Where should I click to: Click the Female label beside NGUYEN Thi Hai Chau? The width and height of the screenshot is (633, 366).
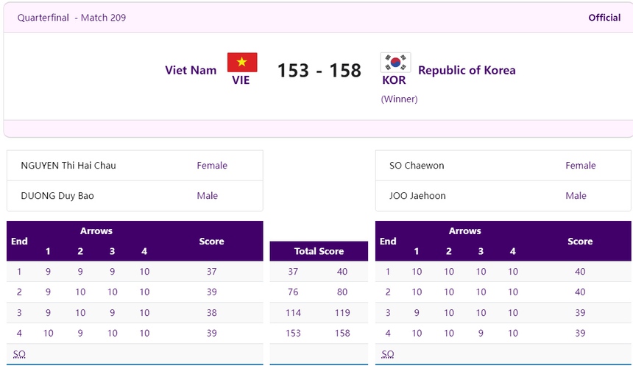click(x=212, y=165)
